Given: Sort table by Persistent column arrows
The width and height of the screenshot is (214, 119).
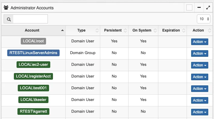Looking at the screenshot, I should coord(125,30).
